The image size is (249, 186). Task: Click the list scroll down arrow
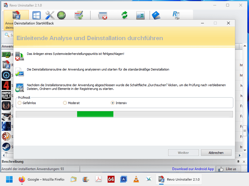coord(245,150)
